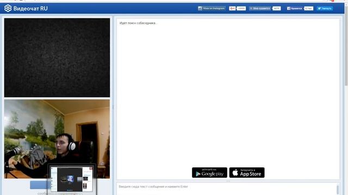Focus the message text input field
Viewport: 348px width, 195px height.
(x=226, y=188)
